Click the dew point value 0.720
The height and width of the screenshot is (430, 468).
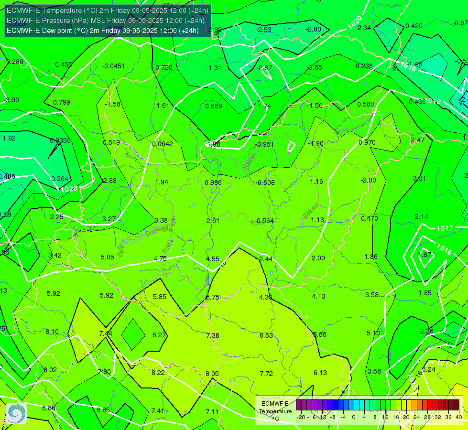[x=164, y=68]
